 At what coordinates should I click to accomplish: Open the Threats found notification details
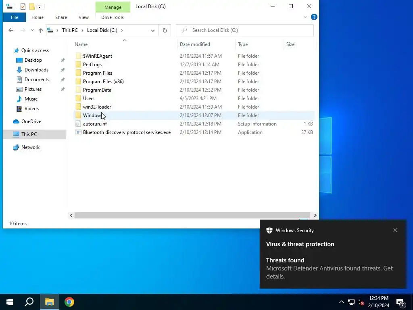coord(330,268)
